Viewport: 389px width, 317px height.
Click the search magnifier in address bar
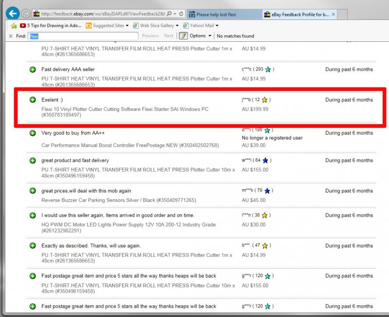tap(169, 14)
